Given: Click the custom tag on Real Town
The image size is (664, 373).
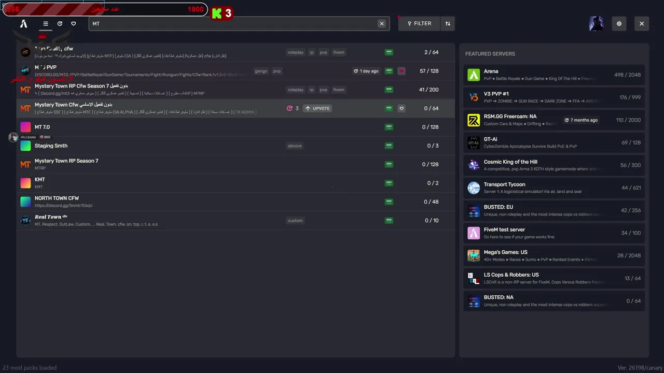Looking at the screenshot, I should click(x=295, y=220).
